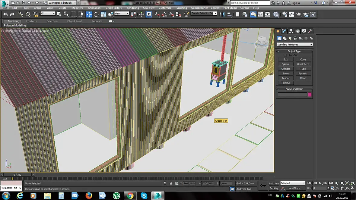Toggle the selection lock icon
Viewport: 356px width, 200px height.
tap(171, 183)
